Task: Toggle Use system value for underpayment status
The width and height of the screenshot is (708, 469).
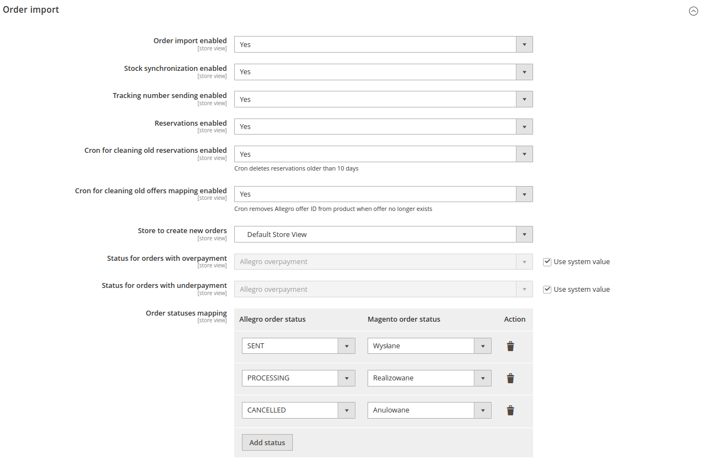Action: (547, 290)
